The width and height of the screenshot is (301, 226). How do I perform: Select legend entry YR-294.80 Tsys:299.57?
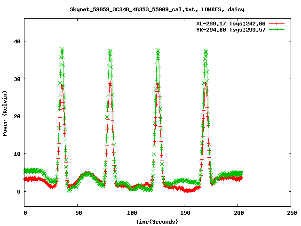pos(231,30)
